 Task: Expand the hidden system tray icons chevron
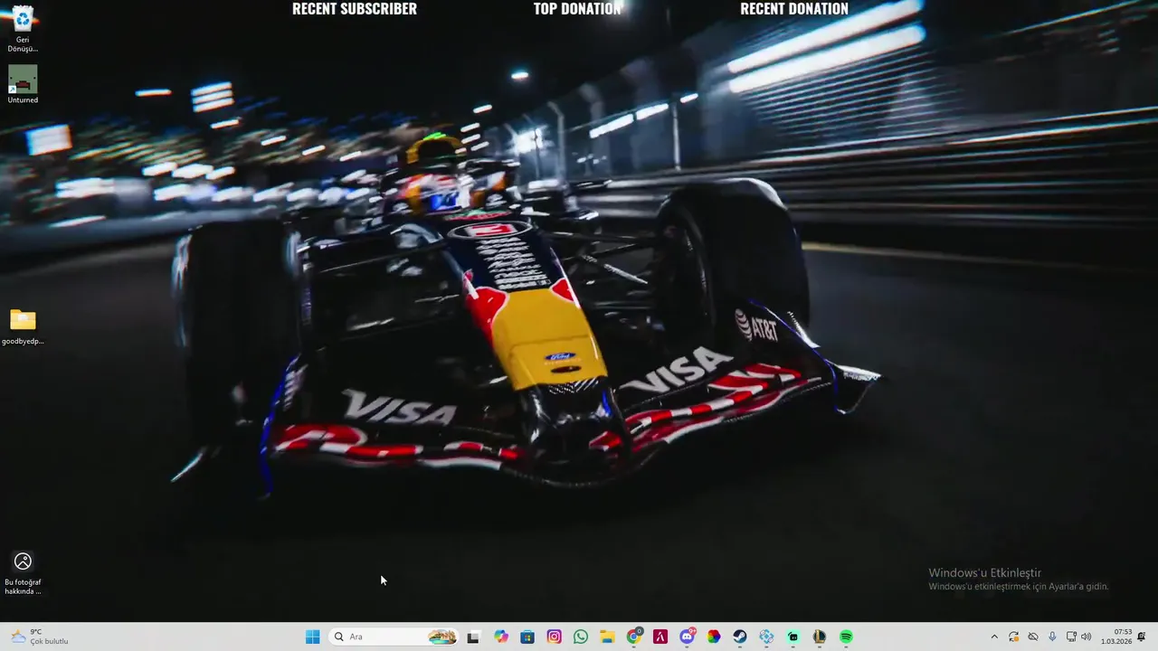click(x=994, y=637)
